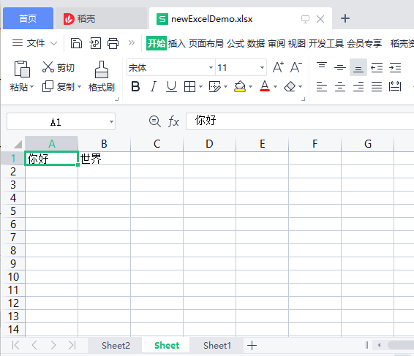Image resolution: width=414 pixels, height=356 pixels.
Task: Switch to the 插入 ribbon tab
Action: (176, 43)
